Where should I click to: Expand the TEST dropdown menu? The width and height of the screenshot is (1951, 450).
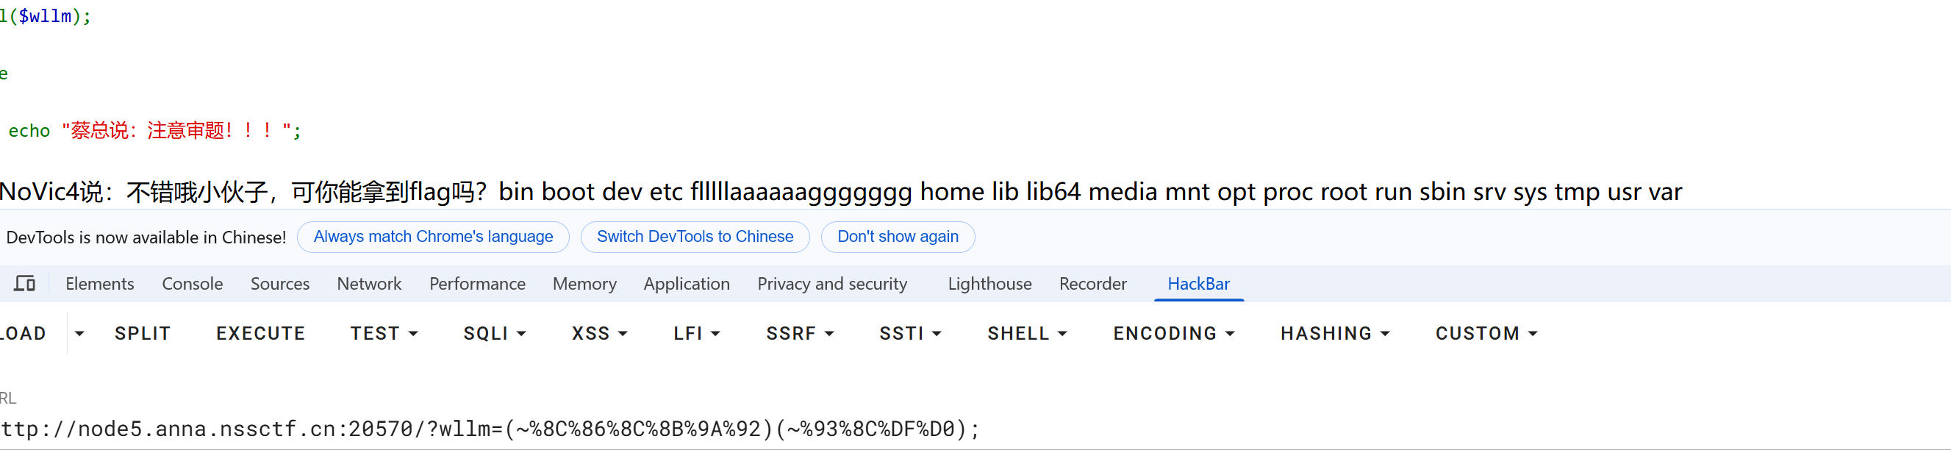point(384,334)
